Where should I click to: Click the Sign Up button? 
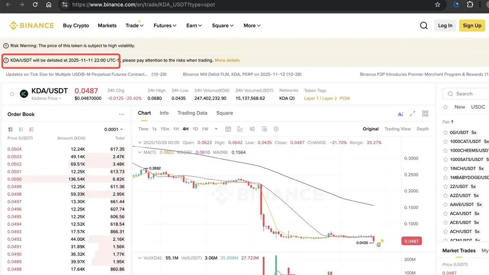pos(472,25)
